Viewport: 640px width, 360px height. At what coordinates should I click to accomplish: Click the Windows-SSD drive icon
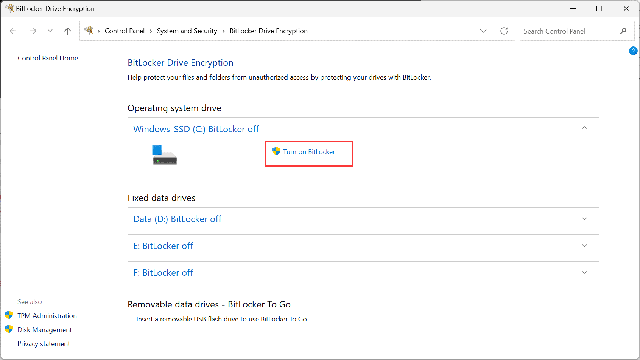165,155
